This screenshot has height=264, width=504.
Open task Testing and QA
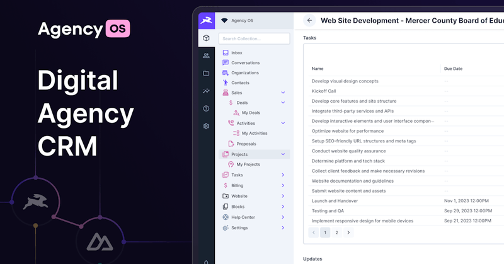click(328, 210)
